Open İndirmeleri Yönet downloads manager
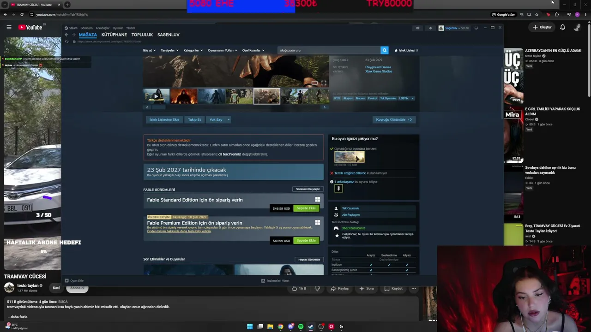 pyautogui.click(x=275, y=280)
